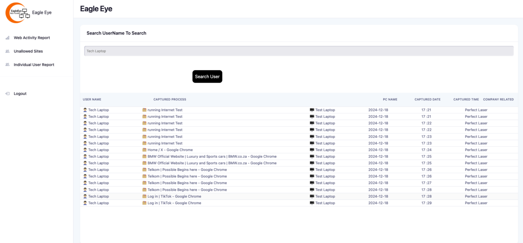Click the COMPANY RELATED column header

(498, 99)
